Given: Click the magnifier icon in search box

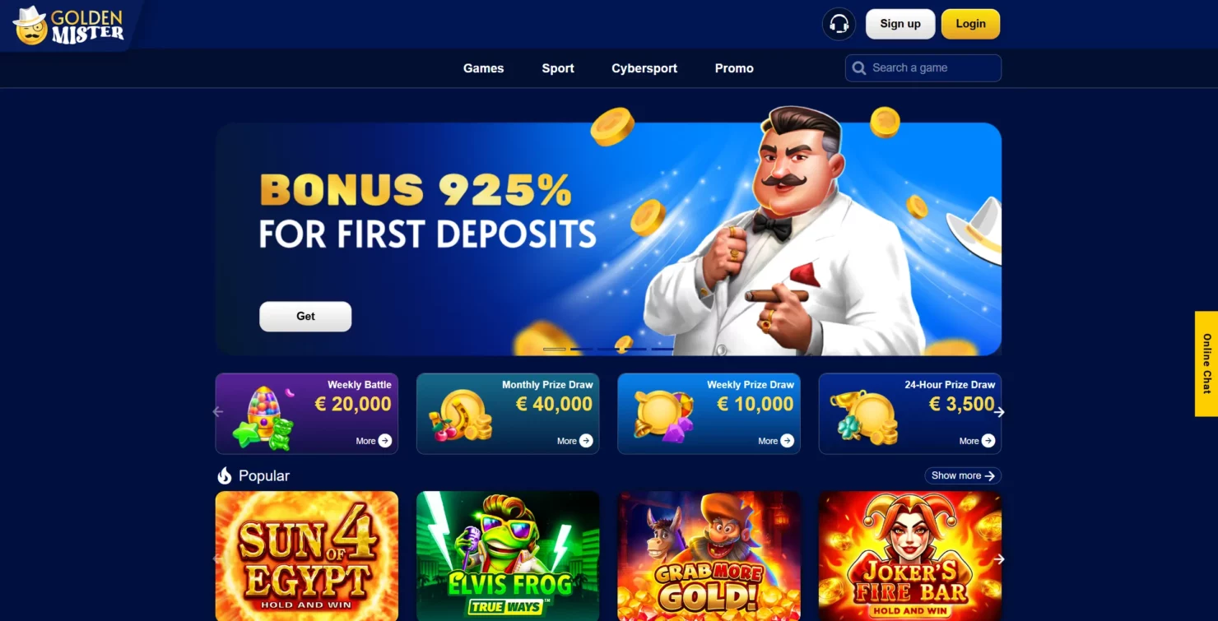Looking at the screenshot, I should (x=859, y=68).
